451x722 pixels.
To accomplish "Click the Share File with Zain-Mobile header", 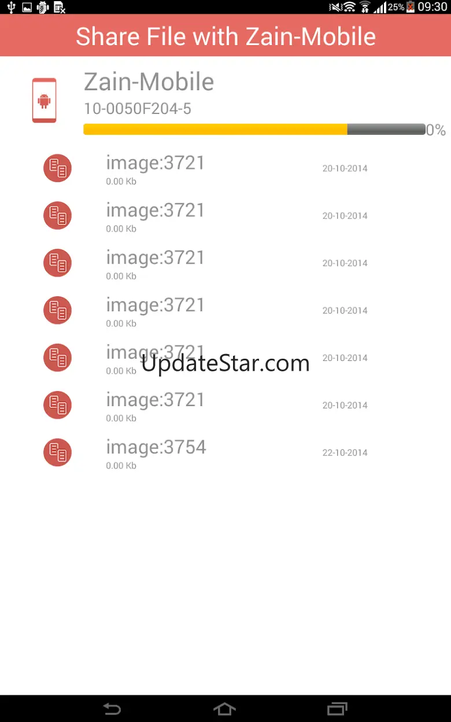I will (226, 36).
